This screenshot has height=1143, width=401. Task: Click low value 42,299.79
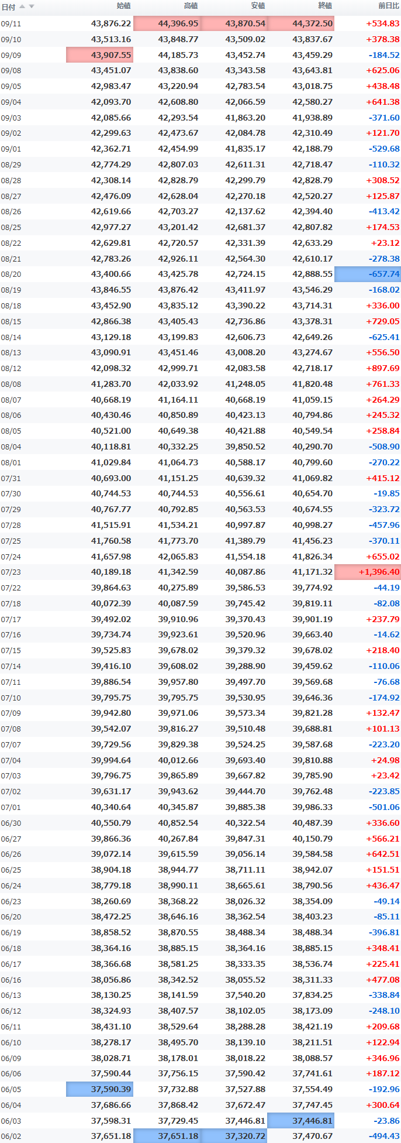pos(246,180)
